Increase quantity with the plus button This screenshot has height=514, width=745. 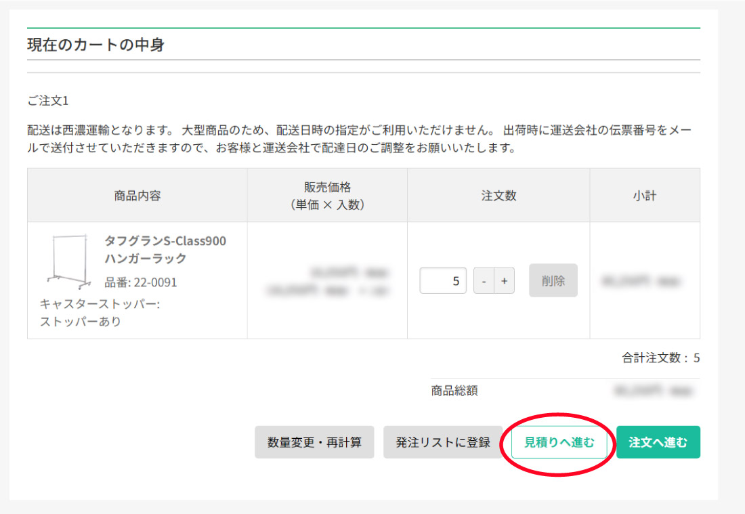[504, 281]
